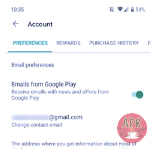Tap Receive emails with news and offers description

pos(60,95)
